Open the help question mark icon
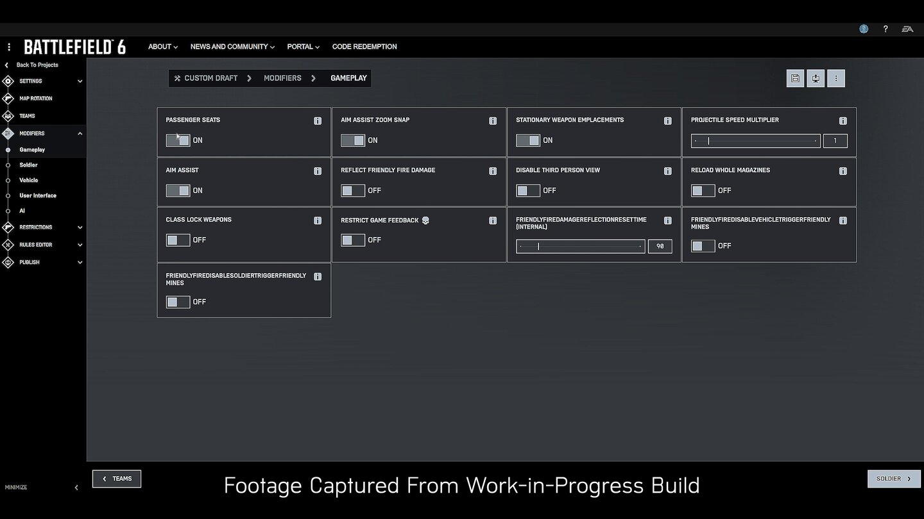This screenshot has width=924, height=519. pyautogui.click(x=886, y=29)
